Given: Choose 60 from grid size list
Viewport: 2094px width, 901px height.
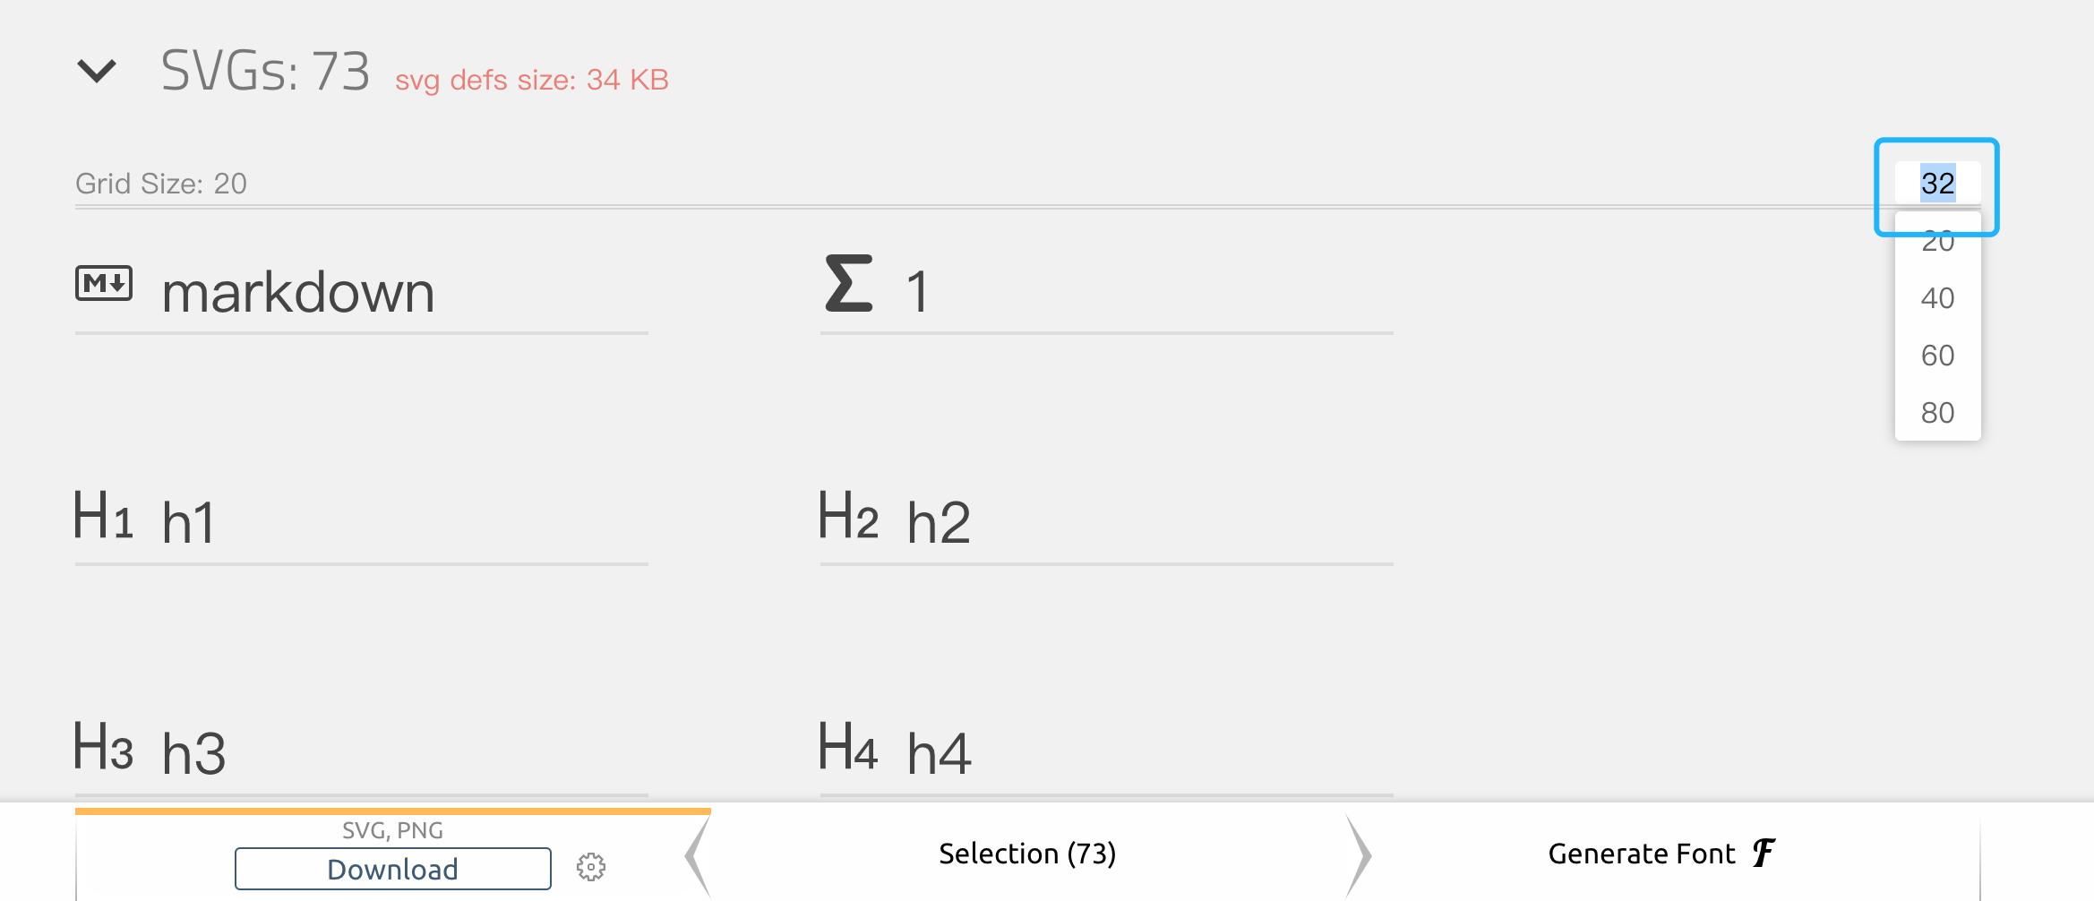Looking at the screenshot, I should pos(1937,356).
